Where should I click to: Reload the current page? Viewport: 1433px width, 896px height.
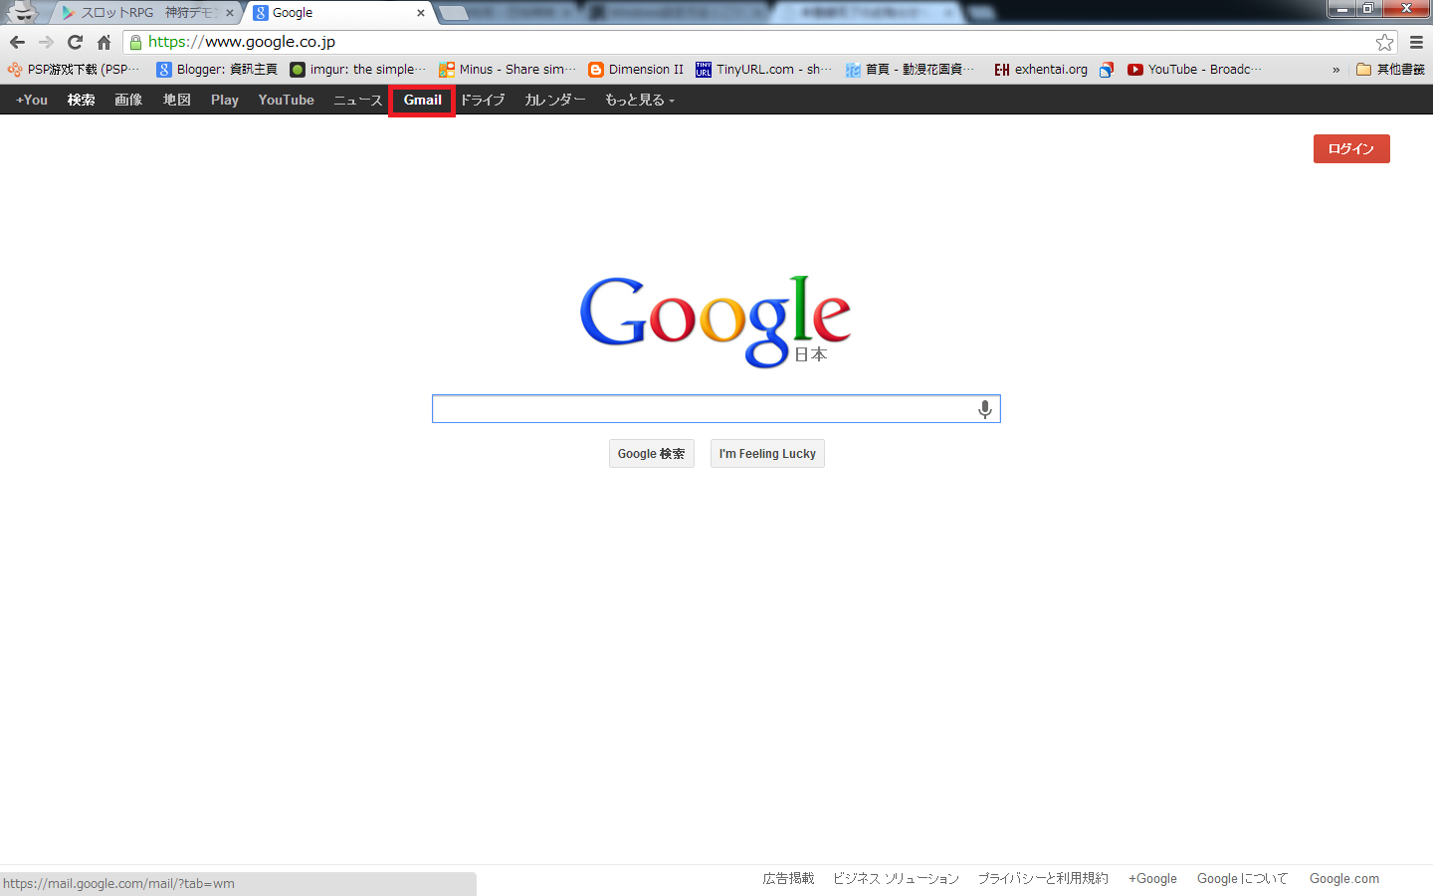coord(75,42)
